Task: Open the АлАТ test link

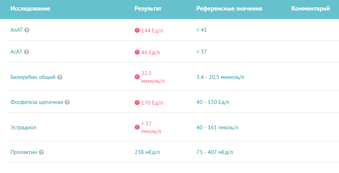Action: pos(16,30)
